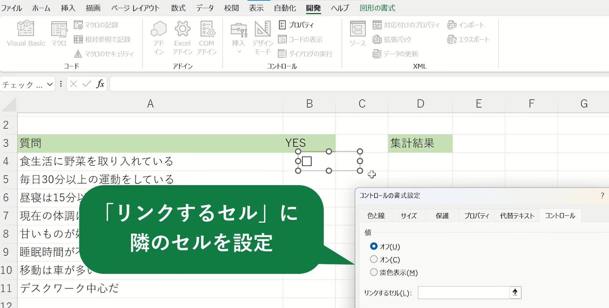Open the マクロ macros list
609x308 pixels.
coord(59,33)
